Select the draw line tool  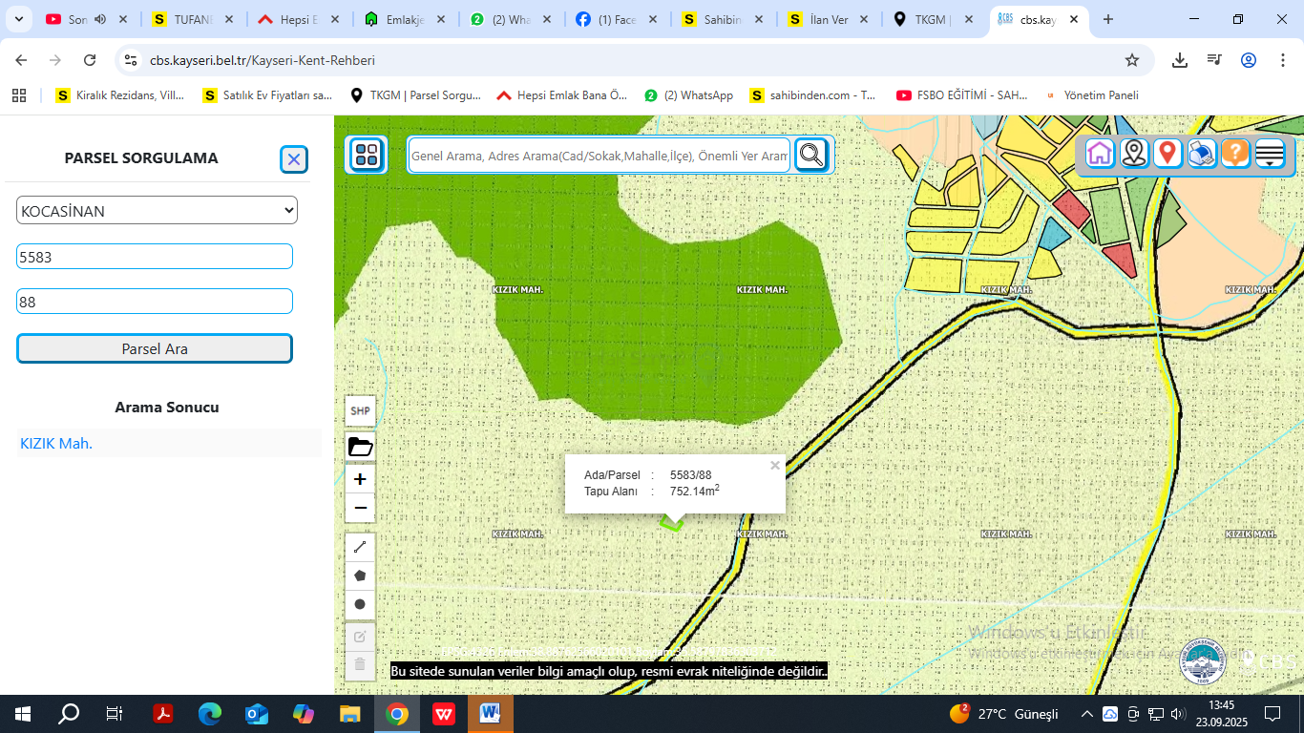[x=360, y=547]
